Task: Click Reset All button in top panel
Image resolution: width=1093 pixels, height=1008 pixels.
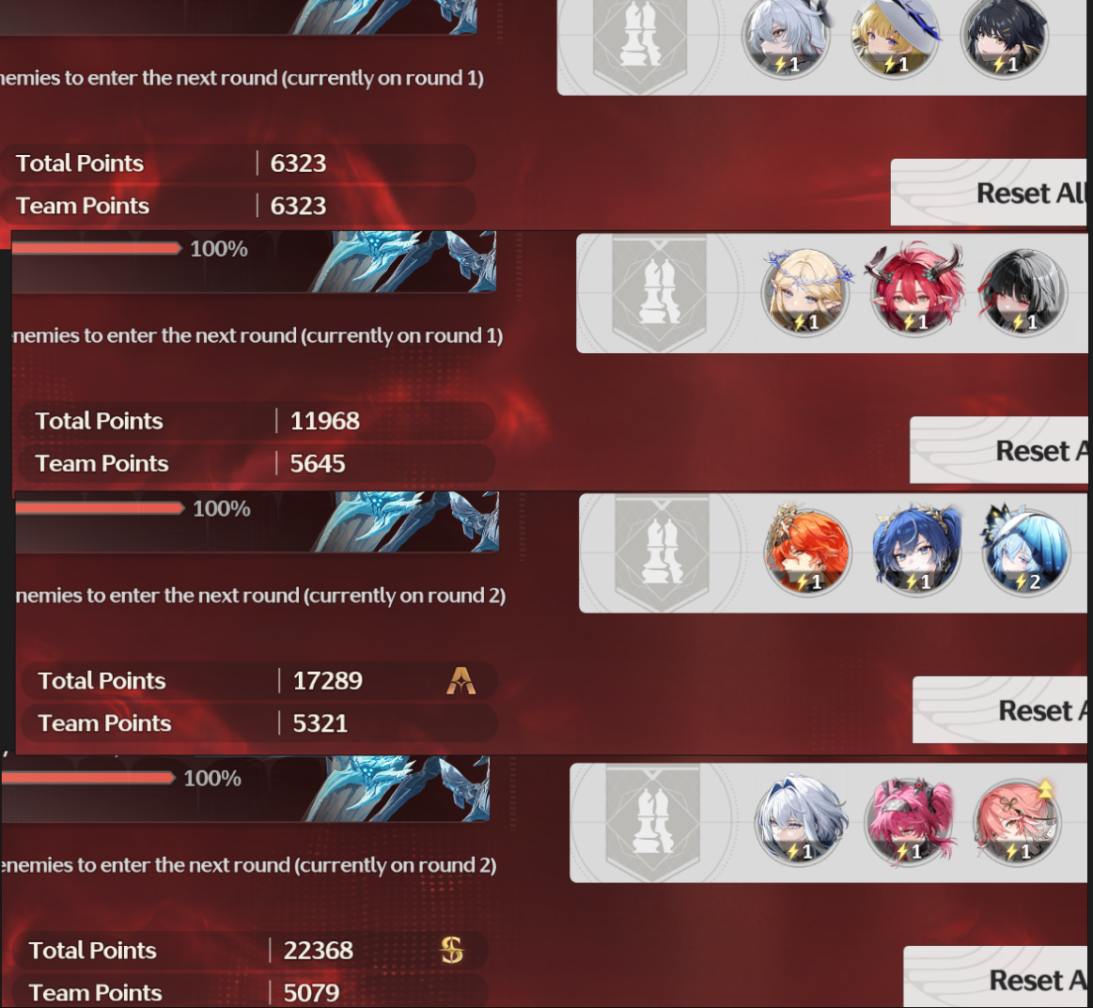Action: (989, 193)
